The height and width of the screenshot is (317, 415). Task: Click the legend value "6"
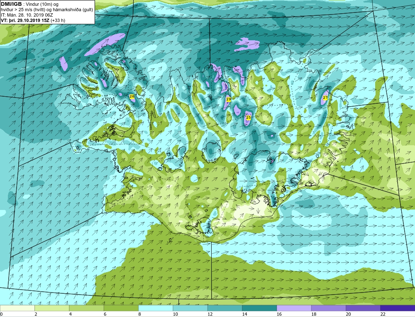pyautogui.click(x=105, y=314)
